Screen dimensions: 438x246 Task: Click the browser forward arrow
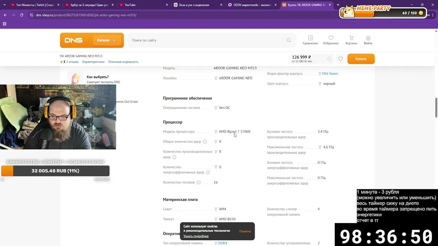(13, 15)
